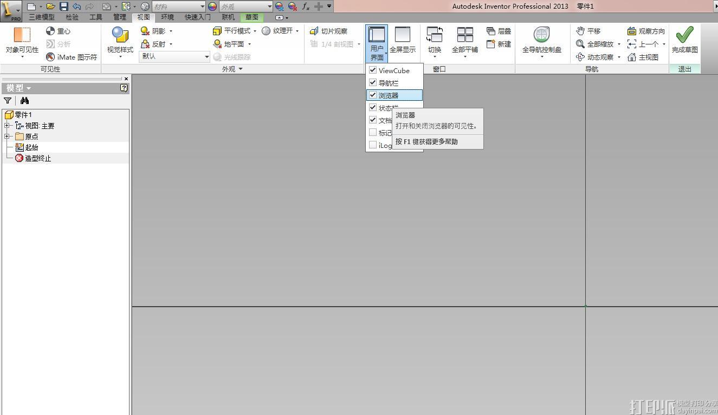The width and height of the screenshot is (718, 415).
Task: Click the Save disk icon
Action: click(64, 7)
